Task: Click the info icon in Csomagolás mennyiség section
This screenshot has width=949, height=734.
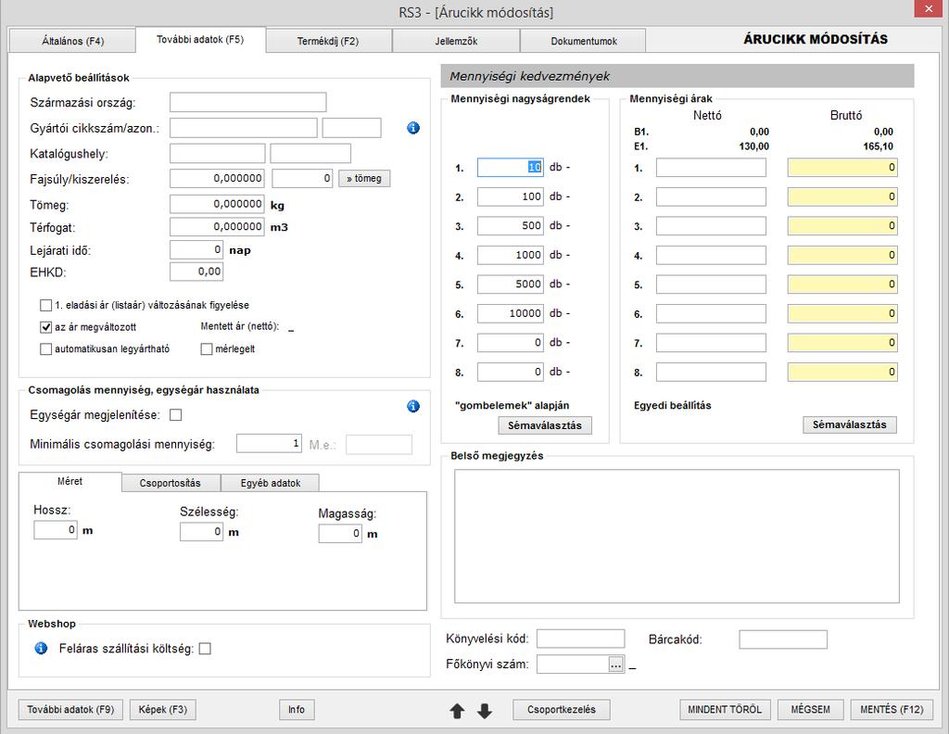Action: [x=413, y=406]
